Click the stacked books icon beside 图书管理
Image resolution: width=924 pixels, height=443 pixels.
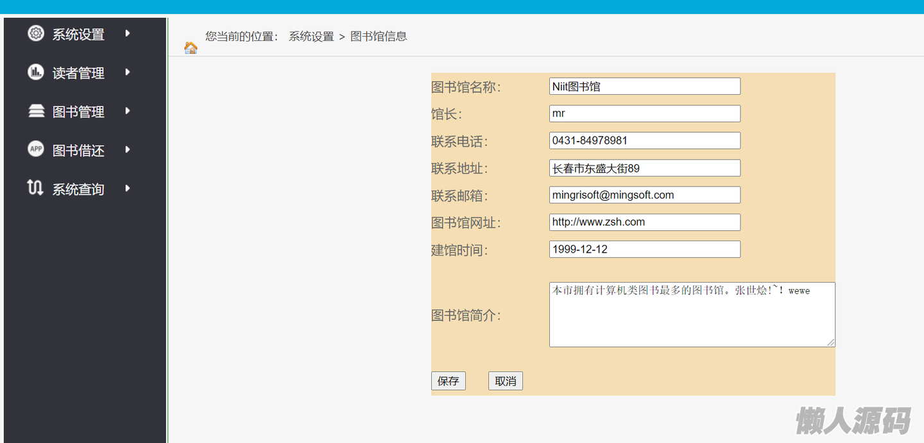[x=36, y=111]
